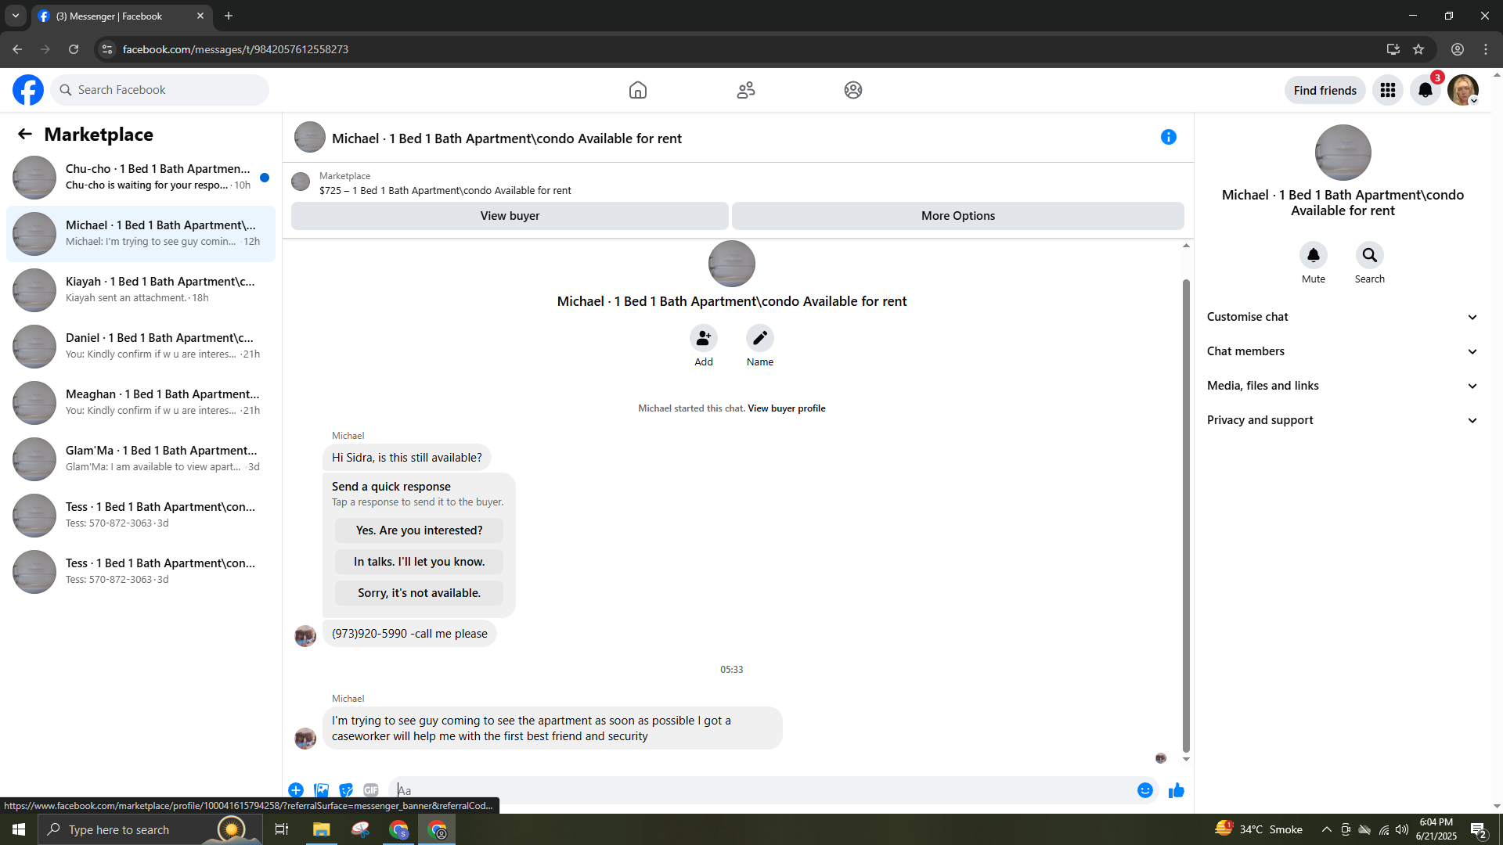The image size is (1503, 845).
Task: Send quick reply "Yes. Are you interested?"
Action: pyautogui.click(x=419, y=530)
